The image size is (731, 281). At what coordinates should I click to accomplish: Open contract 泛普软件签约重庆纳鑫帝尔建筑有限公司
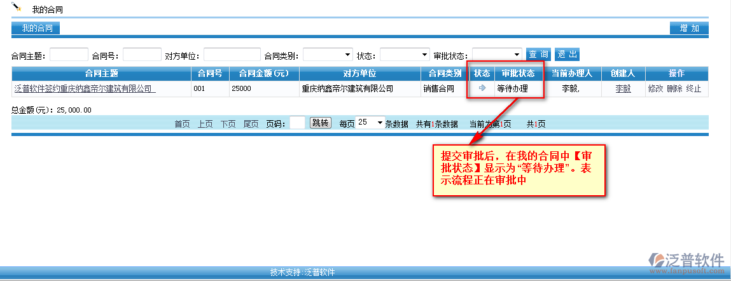85,89
